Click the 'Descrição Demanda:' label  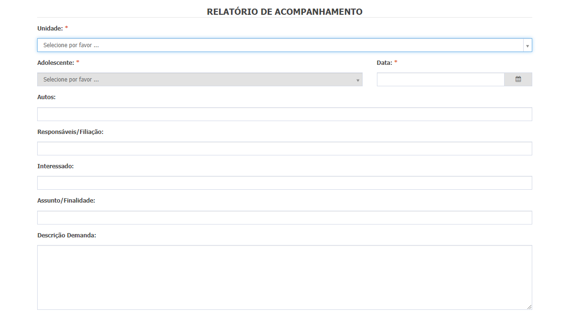(x=67, y=235)
